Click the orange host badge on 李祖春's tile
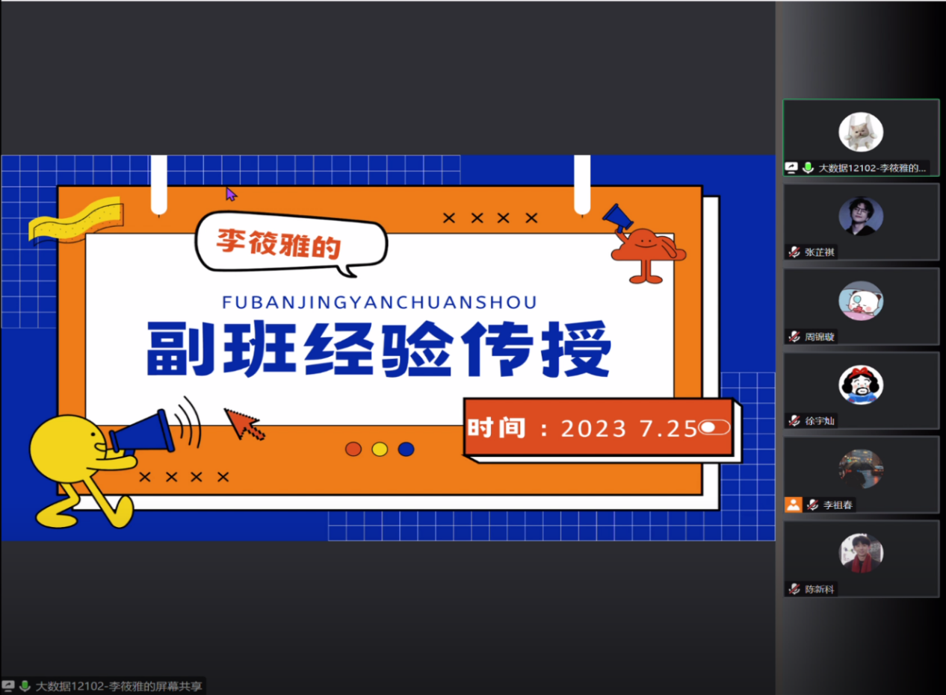The width and height of the screenshot is (946, 695). pyautogui.click(x=793, y=505)
